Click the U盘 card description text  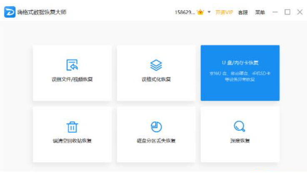240,76
